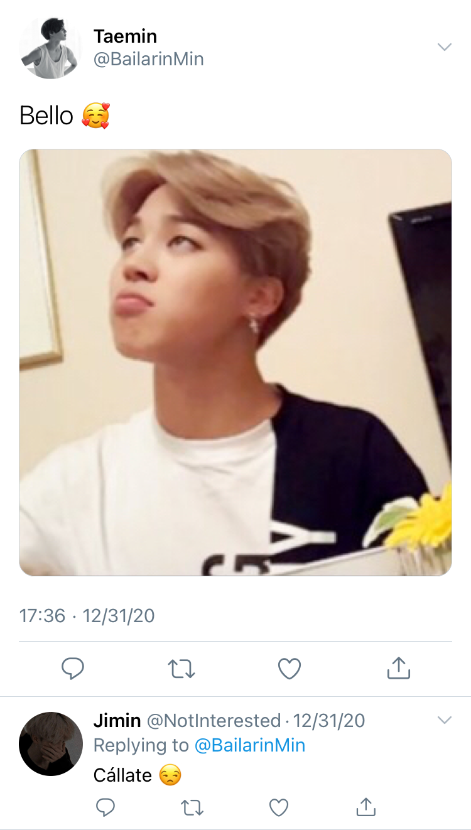Open Taemin's profile picture

point(50,48)
